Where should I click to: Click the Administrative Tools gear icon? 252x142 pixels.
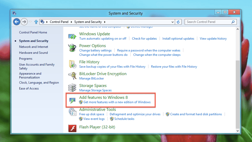[x=72, y=112]
